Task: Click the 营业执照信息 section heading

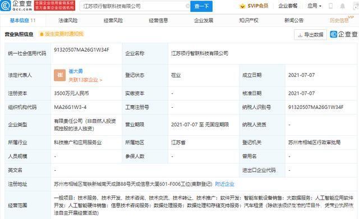Action: pyautogui.click(x=19, y=34)
